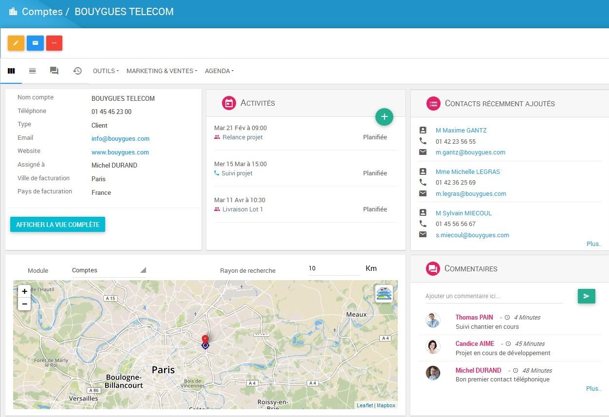Image resolution: width=609 pixels, height=417 pixels.
Task: Expand the OUTILS dropdown menu
Action: (106, 71)
